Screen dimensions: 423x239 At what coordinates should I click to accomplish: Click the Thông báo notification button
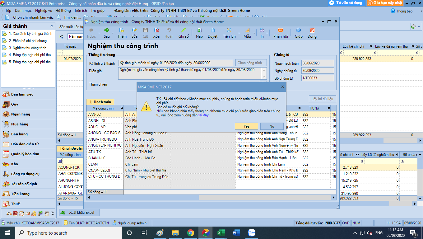(x=402, y=11)
